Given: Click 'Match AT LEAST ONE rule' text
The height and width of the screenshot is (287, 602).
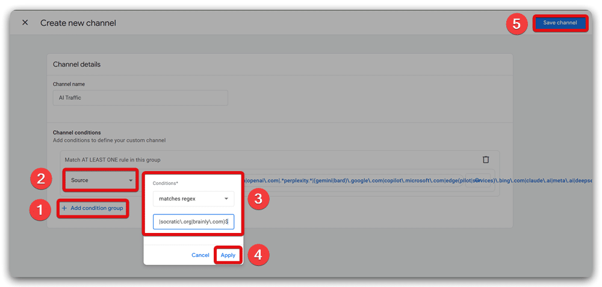Looking at the screenshot, I should [113, 160].
